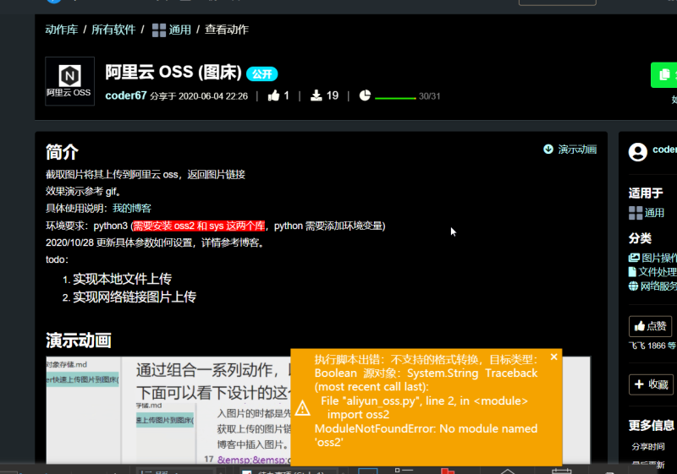
Task: Click the 通用 breadcrumb with grid icon
Action: tap(172, 30)
